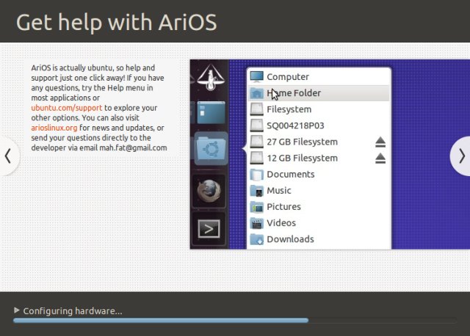470x336 pixels.
Task: Open the workspace switcher launcher icon
Action: pyautogui.click(x=211, y=112)
